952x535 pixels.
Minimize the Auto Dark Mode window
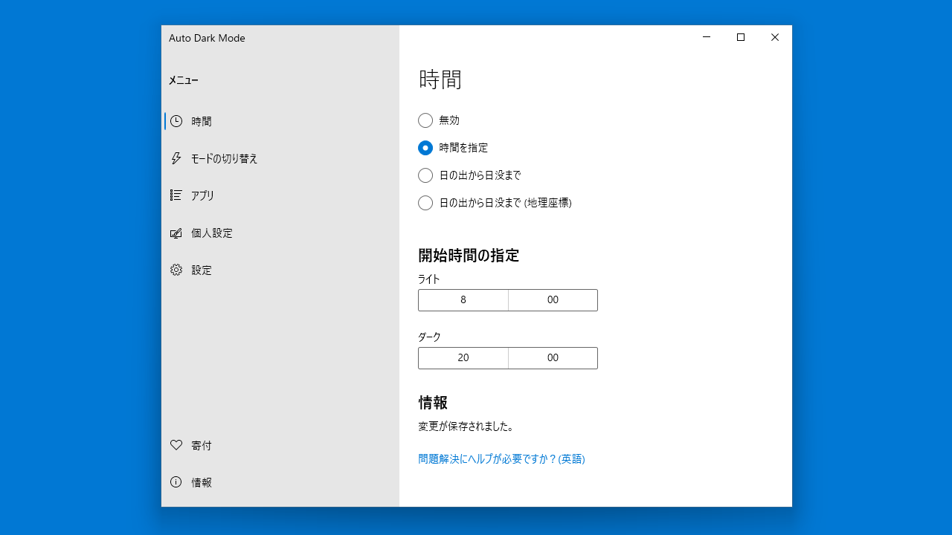click(707, 37)
